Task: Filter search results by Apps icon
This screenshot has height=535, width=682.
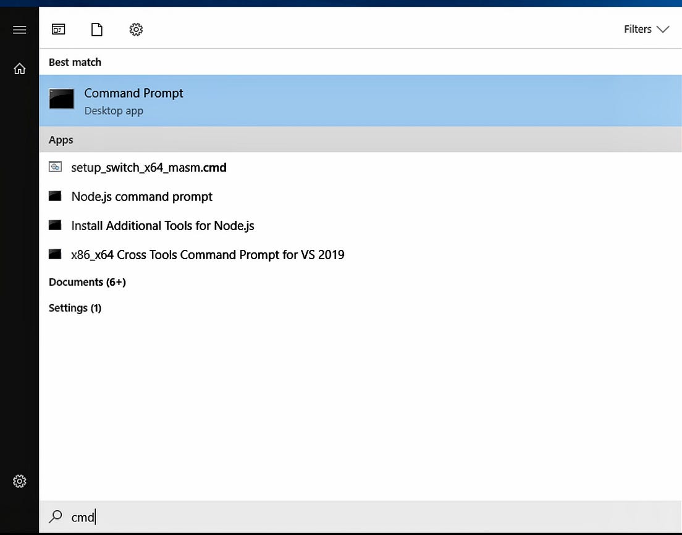Action: (x=58, y=29)
